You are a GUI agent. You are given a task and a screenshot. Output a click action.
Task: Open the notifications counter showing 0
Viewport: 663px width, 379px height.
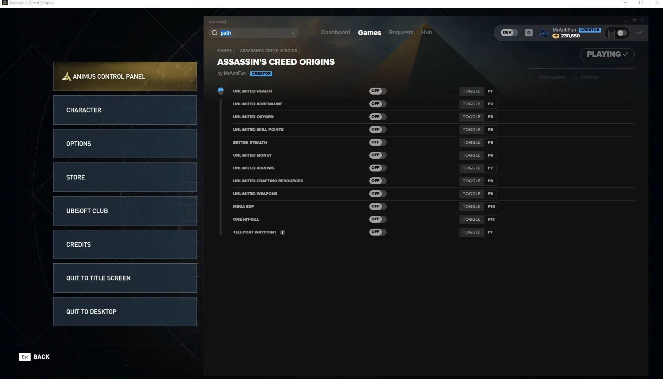pyautogui.click(x=528, y=33)
